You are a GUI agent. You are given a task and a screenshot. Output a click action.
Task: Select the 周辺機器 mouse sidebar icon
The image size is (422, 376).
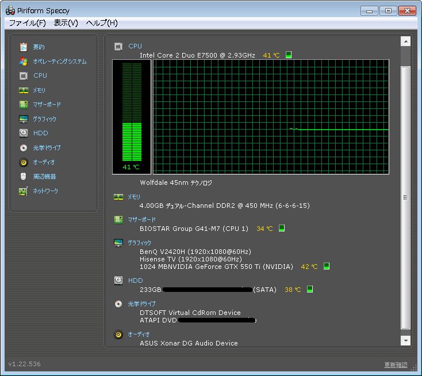24,177
